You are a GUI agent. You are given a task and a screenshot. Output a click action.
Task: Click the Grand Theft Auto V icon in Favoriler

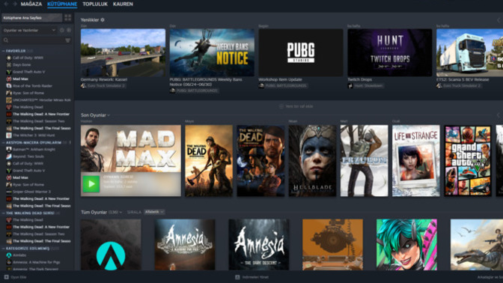coord(9,72)
